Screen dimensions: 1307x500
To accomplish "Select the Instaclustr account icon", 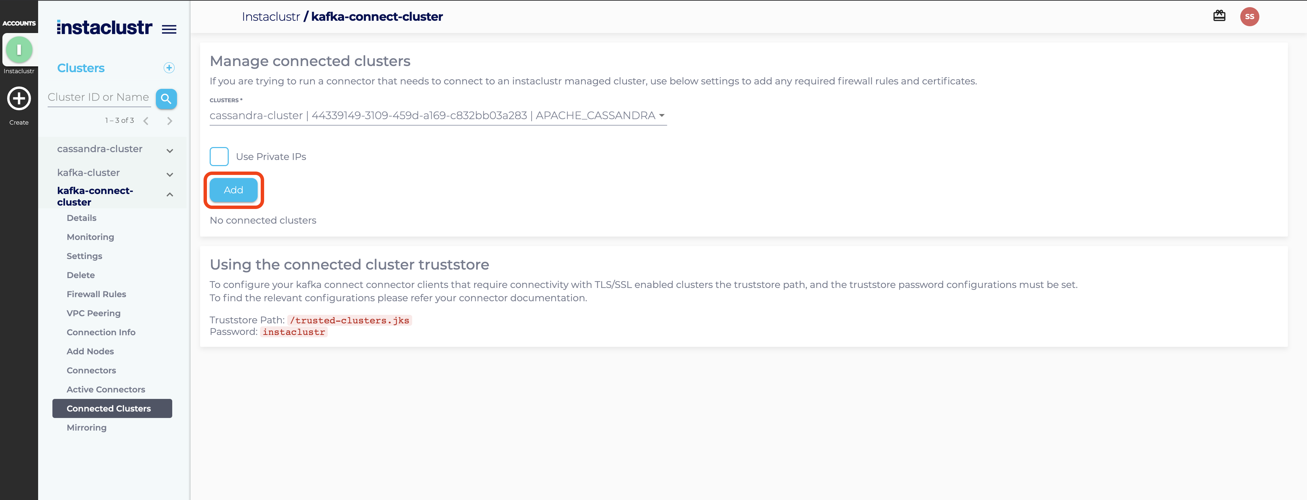I will [x=19, y=50].
